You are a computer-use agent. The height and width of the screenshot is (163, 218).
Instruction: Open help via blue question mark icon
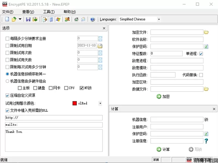coord(93,19)
